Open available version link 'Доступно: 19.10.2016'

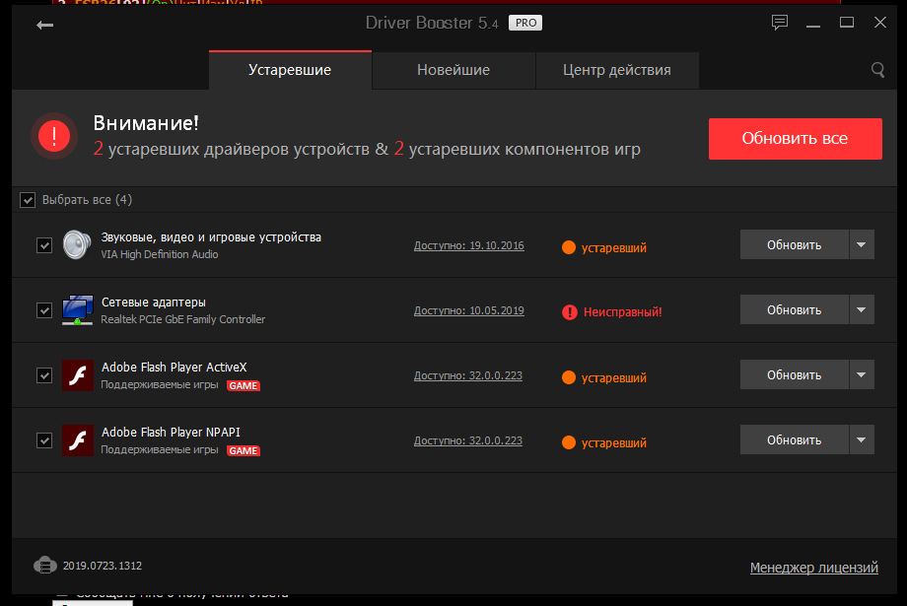pyautogui.click(x=469, y=245)
